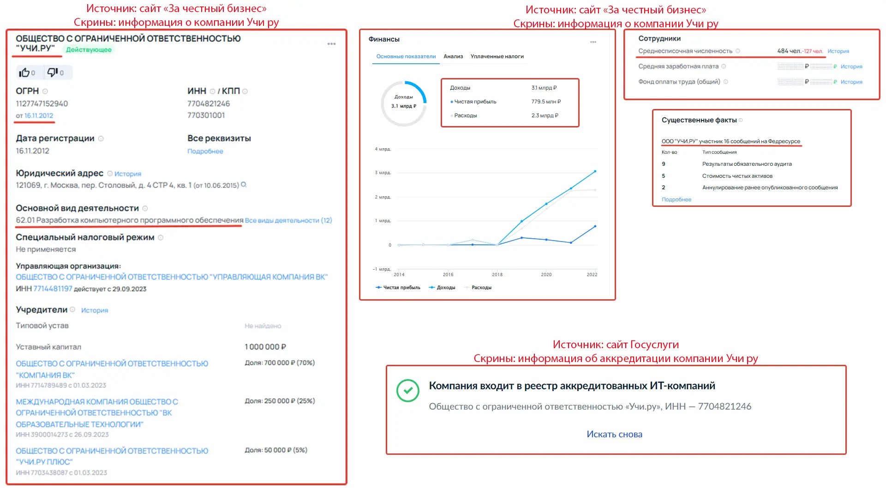Click the help icon beside Основной вид деятельности
The width and height of the screenshot is (886, 489).
point(145,208)
